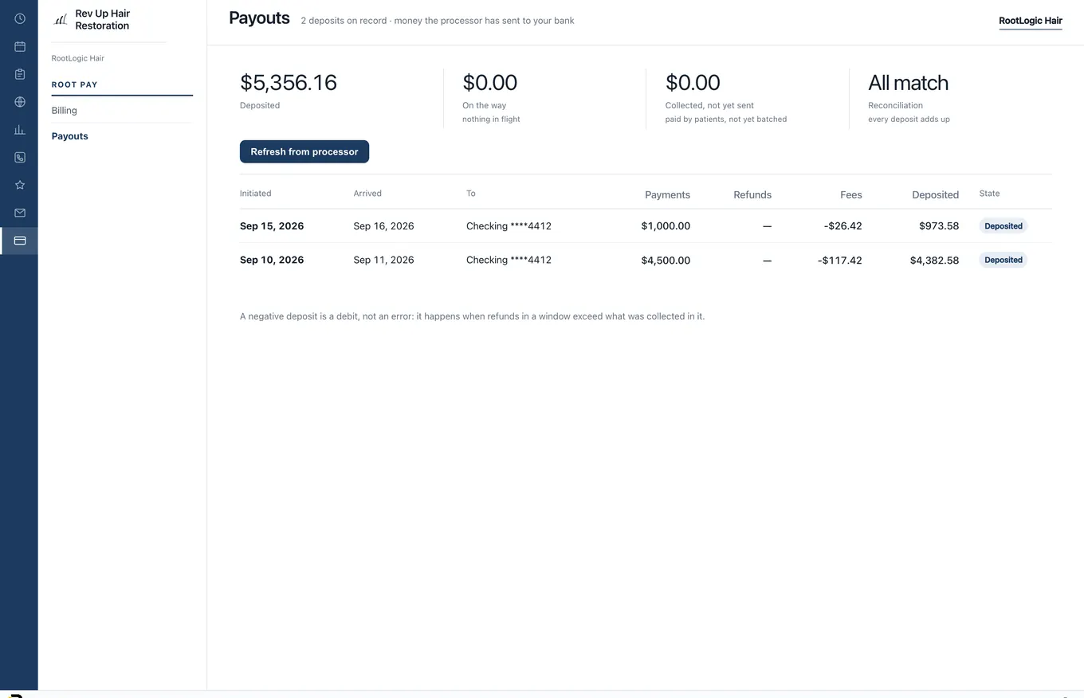
Task: Click the ROOT PAY section heading
Action: (75, 84)
